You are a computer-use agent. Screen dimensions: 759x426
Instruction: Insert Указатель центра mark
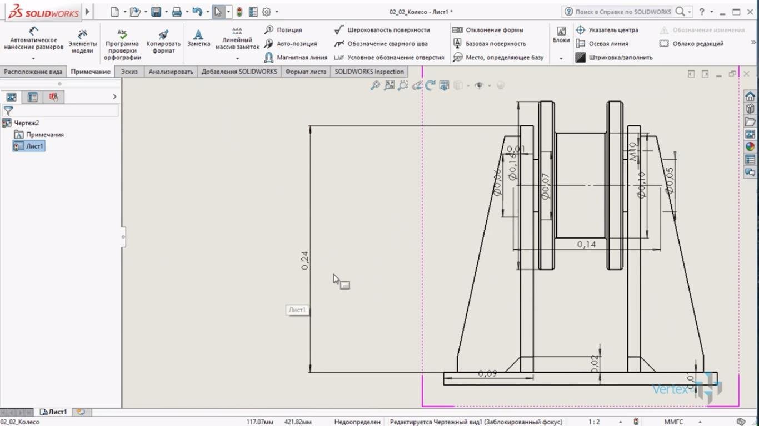(x=607, y=30)
